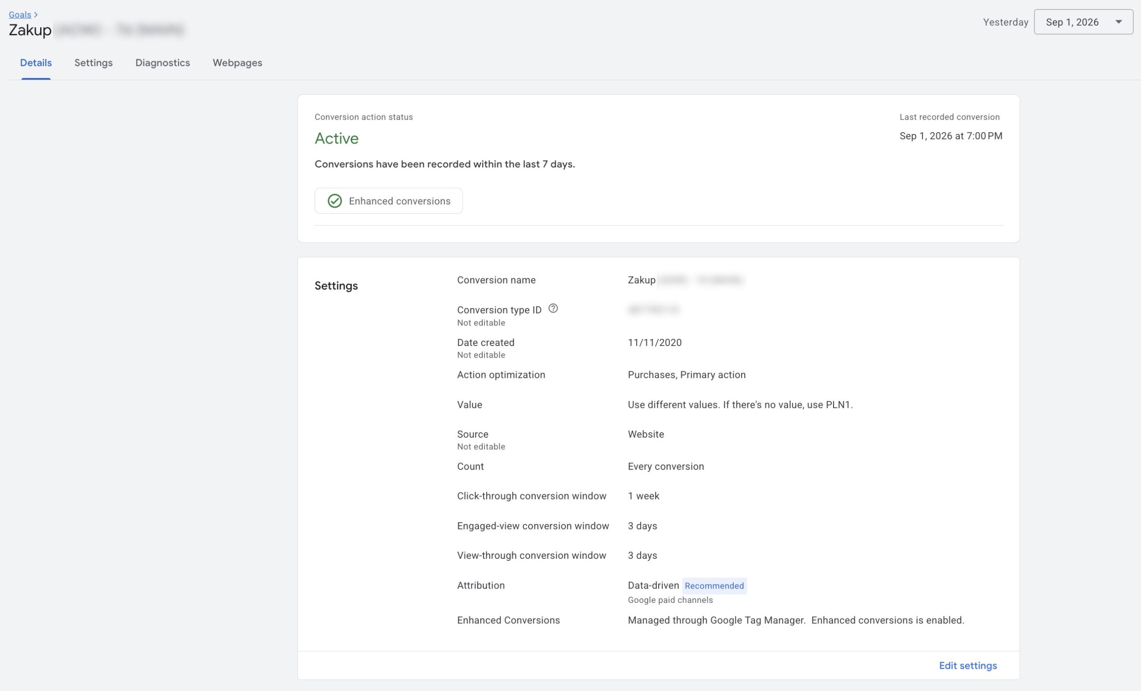Click the '1 week' click-through window value
The image size is (1141, 691).
tap(644, 496)
